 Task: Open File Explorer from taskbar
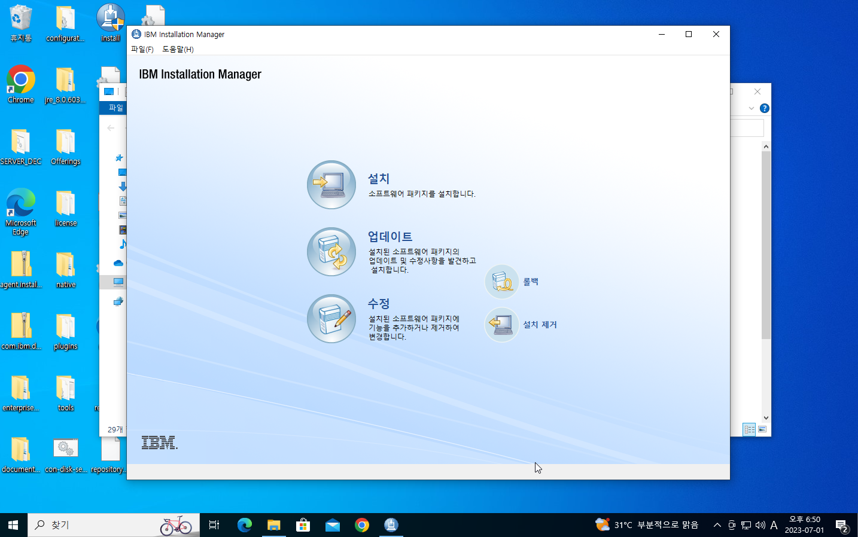coord(273,525)
